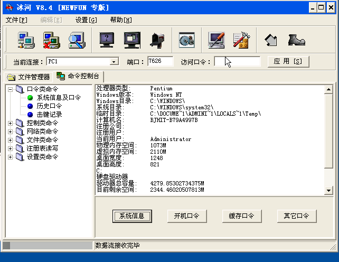
Task: Open the 当前连接 PC1 dropdown arrow
Action: pyautogui.click(x=114, y=62)
